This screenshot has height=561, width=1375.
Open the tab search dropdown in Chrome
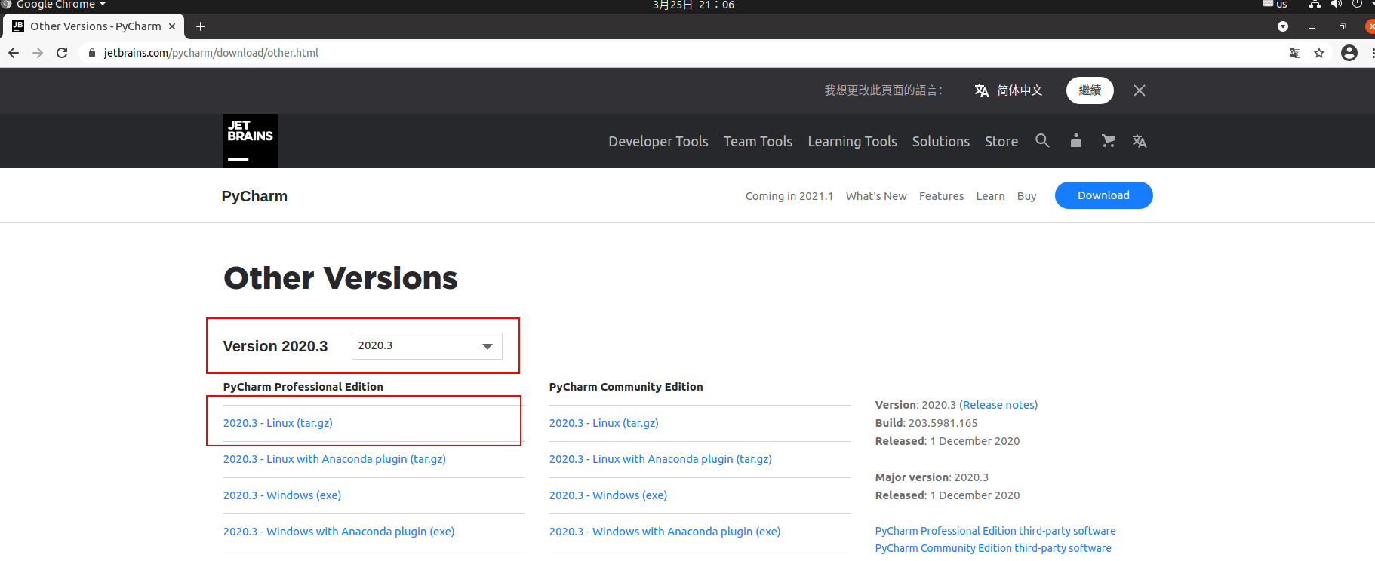click(1283, 26)
